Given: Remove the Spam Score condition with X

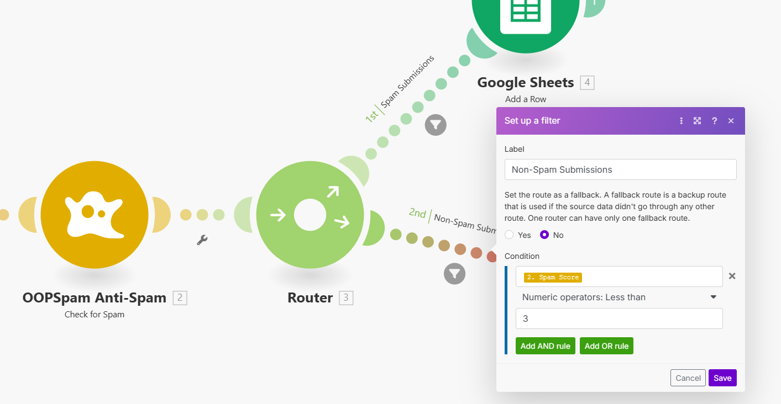Looking at the screenshot, I should tap(732, 276).
